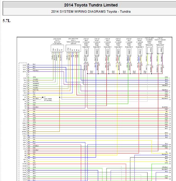The height and width of the screenshot is (181, 176).
Task: Click the Fuel Injector 8 coil symbol
Action: click(x=160, y=50)
